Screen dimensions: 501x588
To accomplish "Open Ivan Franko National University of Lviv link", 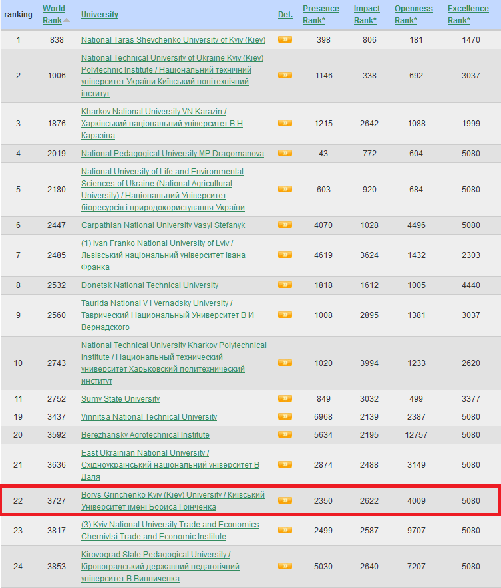I will (163, 255).
